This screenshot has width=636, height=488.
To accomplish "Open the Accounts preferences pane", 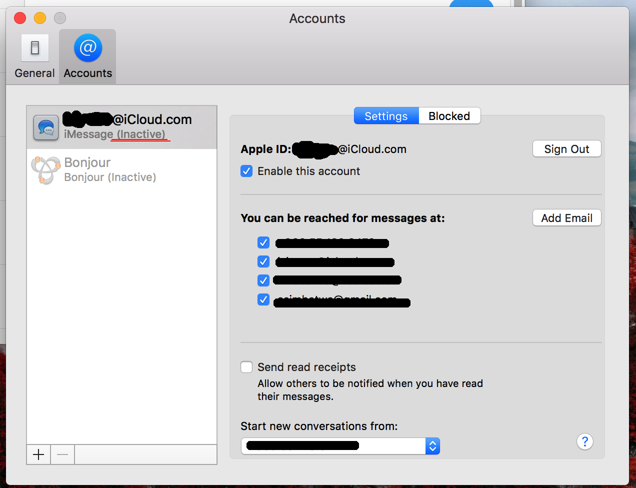I will click(x=88, y=56).
